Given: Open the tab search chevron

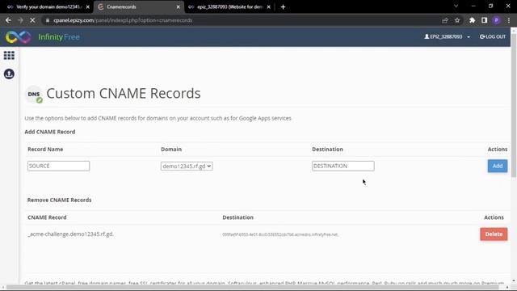Looking at the screenshot, I should click(456, 6).
